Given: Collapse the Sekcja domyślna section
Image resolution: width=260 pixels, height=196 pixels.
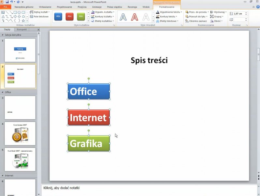Looking at the screenshot, I should (x=2, y=35).
